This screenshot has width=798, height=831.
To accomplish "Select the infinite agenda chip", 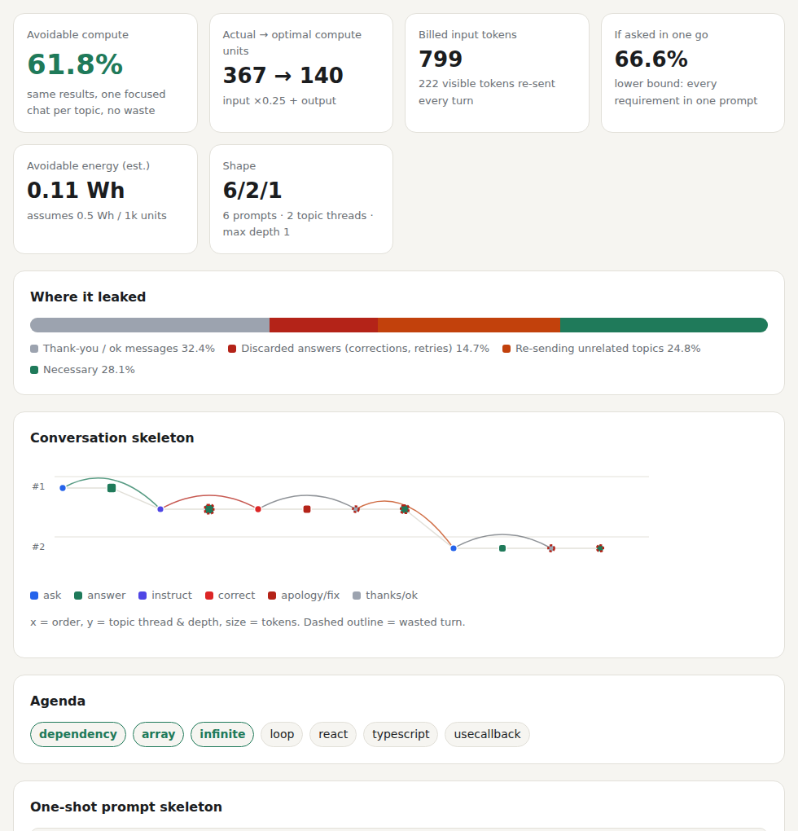I will click(222, 735).
